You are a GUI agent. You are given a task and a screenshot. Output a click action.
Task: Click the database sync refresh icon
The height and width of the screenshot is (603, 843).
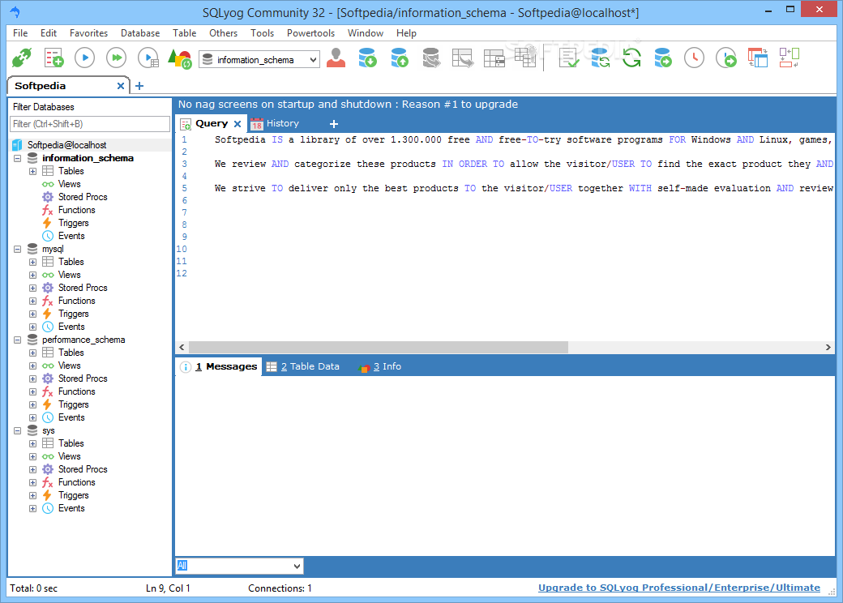(600, 58)
